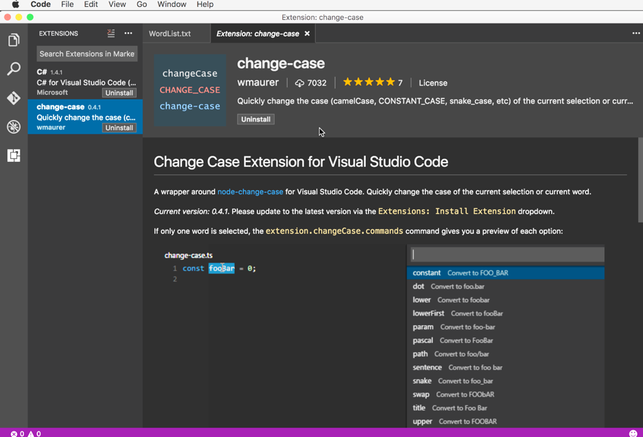Open the node-change-case link
This screenshot has width=643, height=437.
click(250, 192)
